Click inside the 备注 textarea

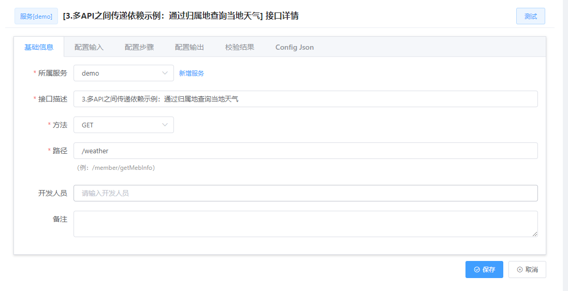(x=305, y=224)
